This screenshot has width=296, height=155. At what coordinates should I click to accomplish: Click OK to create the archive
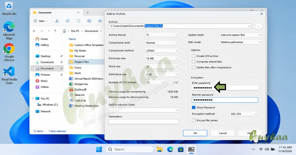pos(195,133)
